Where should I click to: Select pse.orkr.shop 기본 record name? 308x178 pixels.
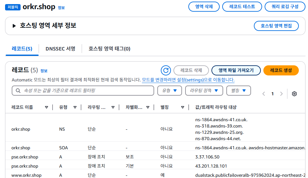(x=25, y=166)
